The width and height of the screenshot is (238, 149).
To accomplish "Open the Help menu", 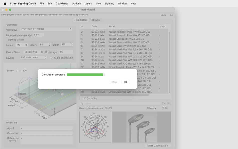I will 133,4.
